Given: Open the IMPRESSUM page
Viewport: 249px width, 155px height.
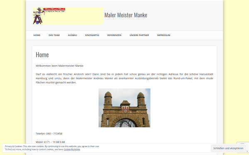Looking at the screenshot, I should tap(164, 35).
